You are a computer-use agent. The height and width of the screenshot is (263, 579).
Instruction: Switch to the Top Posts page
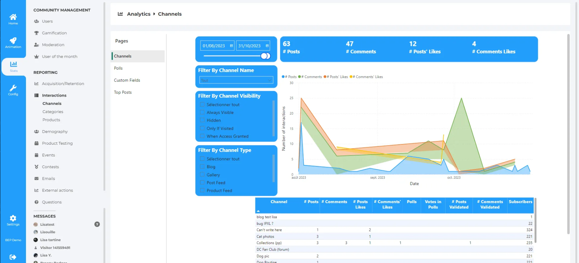pyautogui.click(x=123, y=92)
